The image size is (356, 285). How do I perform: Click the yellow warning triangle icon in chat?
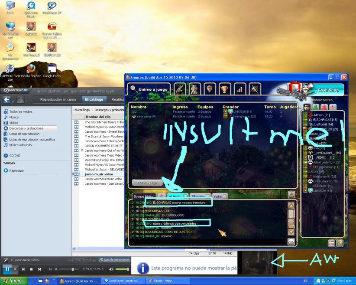point(291,195)
